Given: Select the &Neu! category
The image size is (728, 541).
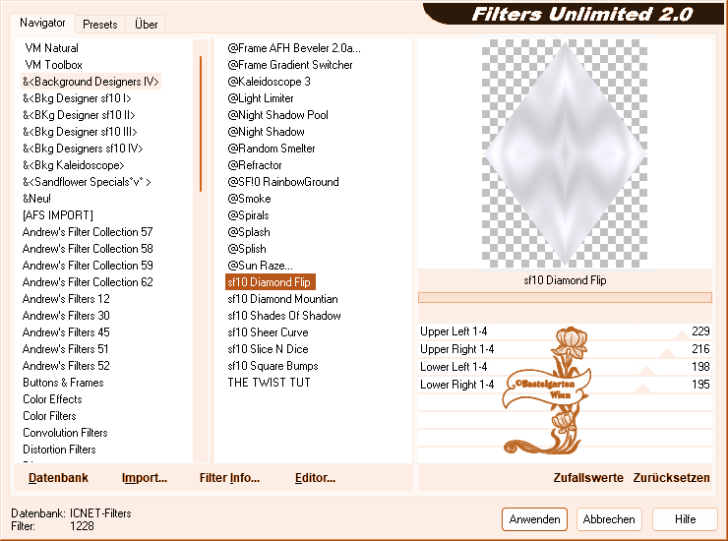Looking at the screenshot, I should point(36,199).
